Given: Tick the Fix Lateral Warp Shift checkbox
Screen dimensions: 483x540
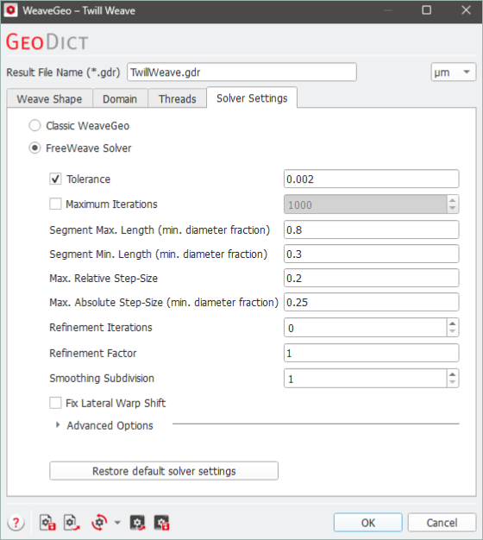Looking at the screenshot, I should point(55,403).
